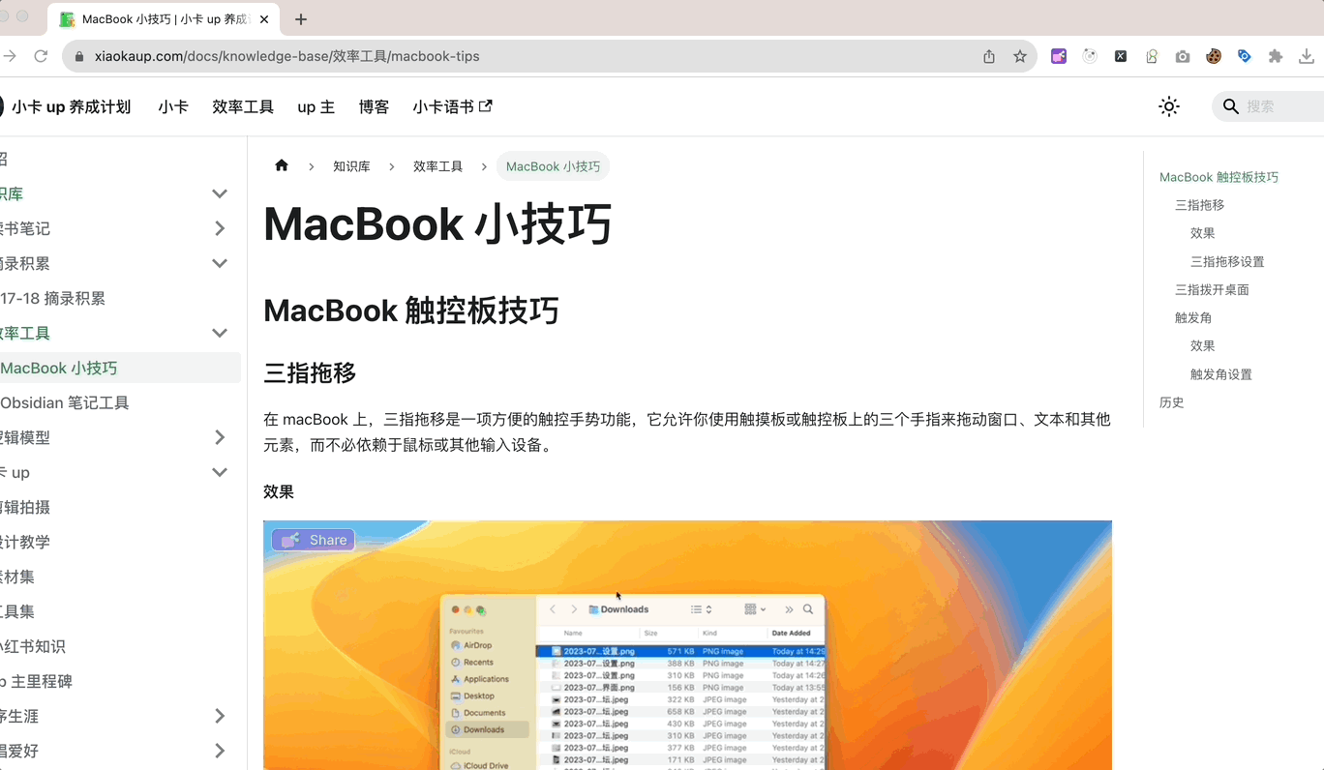Image resolution: width=1324 pixels, height=770 pixels.
Task: Click the 搜索 search field
Action: pyautogui.click(x=1268, y=106)
